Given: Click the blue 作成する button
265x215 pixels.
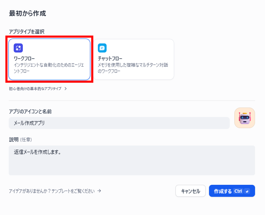Looking at the screenshot, I should (x=232, y=191).
